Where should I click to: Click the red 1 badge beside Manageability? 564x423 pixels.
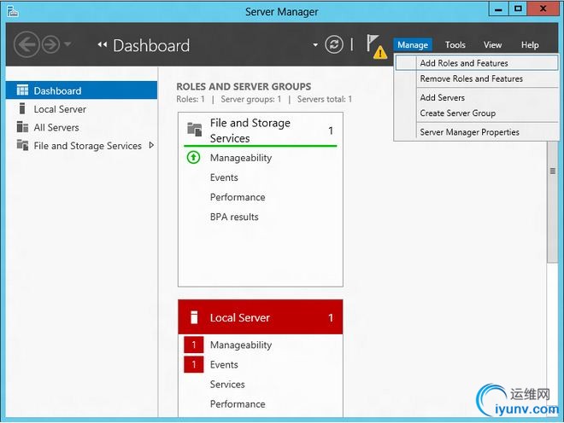(193, 345)
